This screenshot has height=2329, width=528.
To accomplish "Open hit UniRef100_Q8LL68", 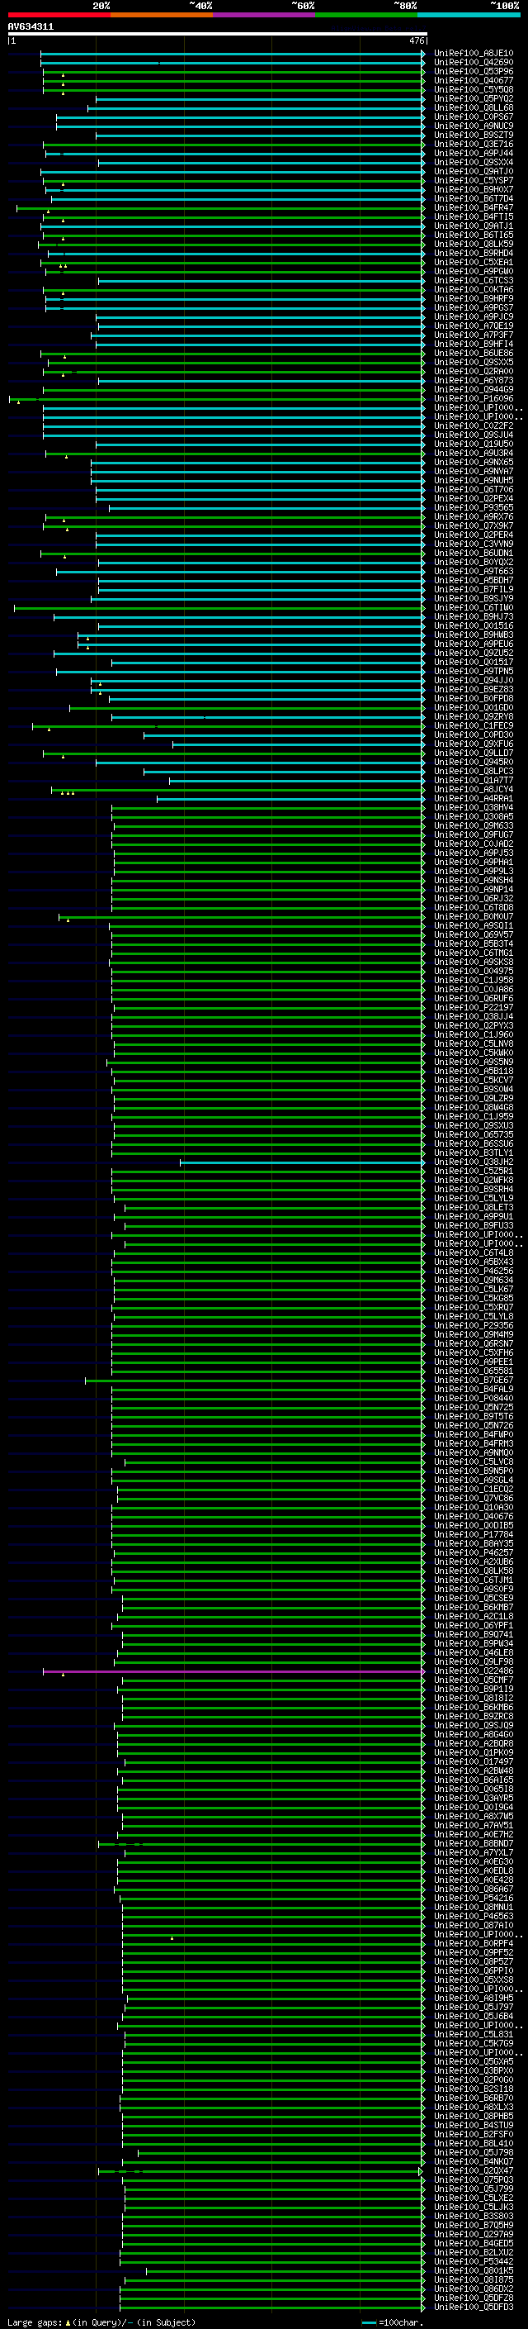I will coord(474,107).
